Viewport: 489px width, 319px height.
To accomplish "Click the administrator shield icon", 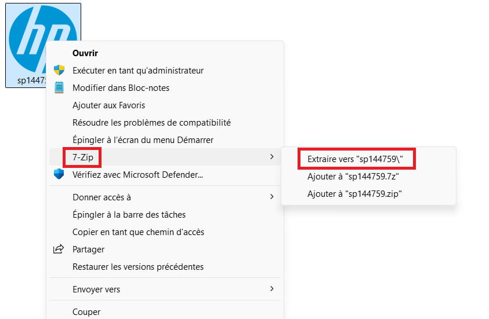I will (59, 71).
